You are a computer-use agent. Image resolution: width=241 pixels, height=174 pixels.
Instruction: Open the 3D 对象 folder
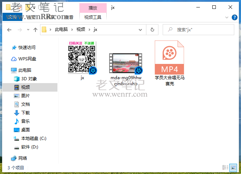pos(25,79)
